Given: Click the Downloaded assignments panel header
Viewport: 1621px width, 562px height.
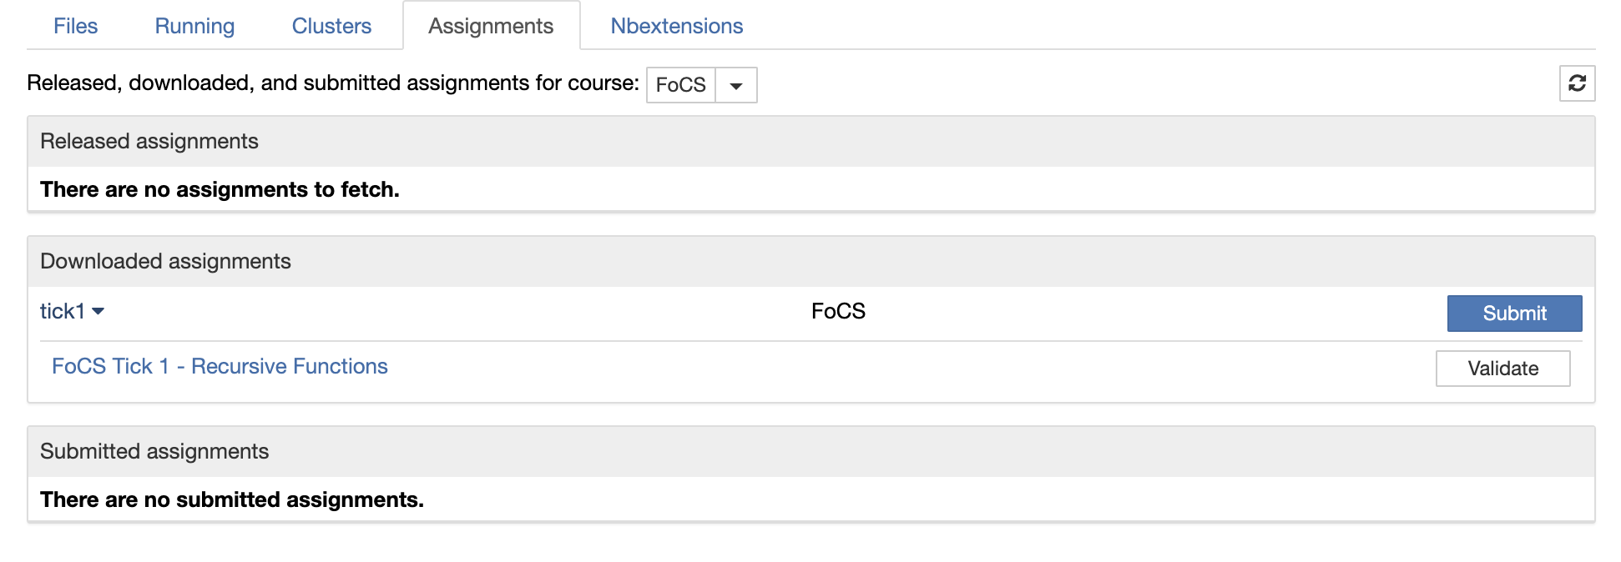Looking at the screenshot, I should point(165,261).
